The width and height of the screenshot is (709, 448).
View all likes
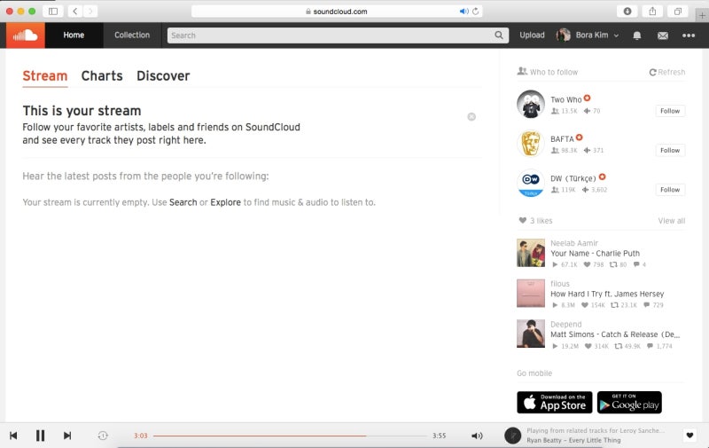tap(672, 220)
